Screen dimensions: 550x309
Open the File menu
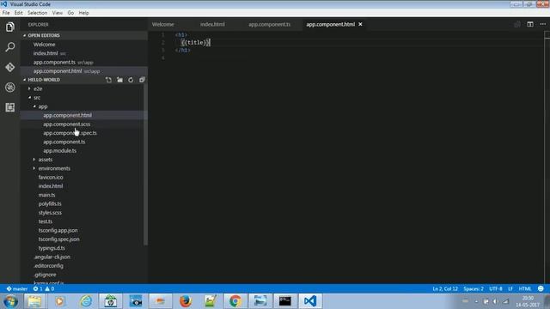coord(6,13)
